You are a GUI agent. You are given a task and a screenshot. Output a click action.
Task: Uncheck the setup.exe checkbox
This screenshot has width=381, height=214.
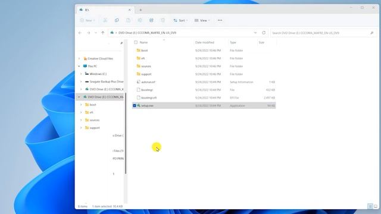click(x=135, y=106)
